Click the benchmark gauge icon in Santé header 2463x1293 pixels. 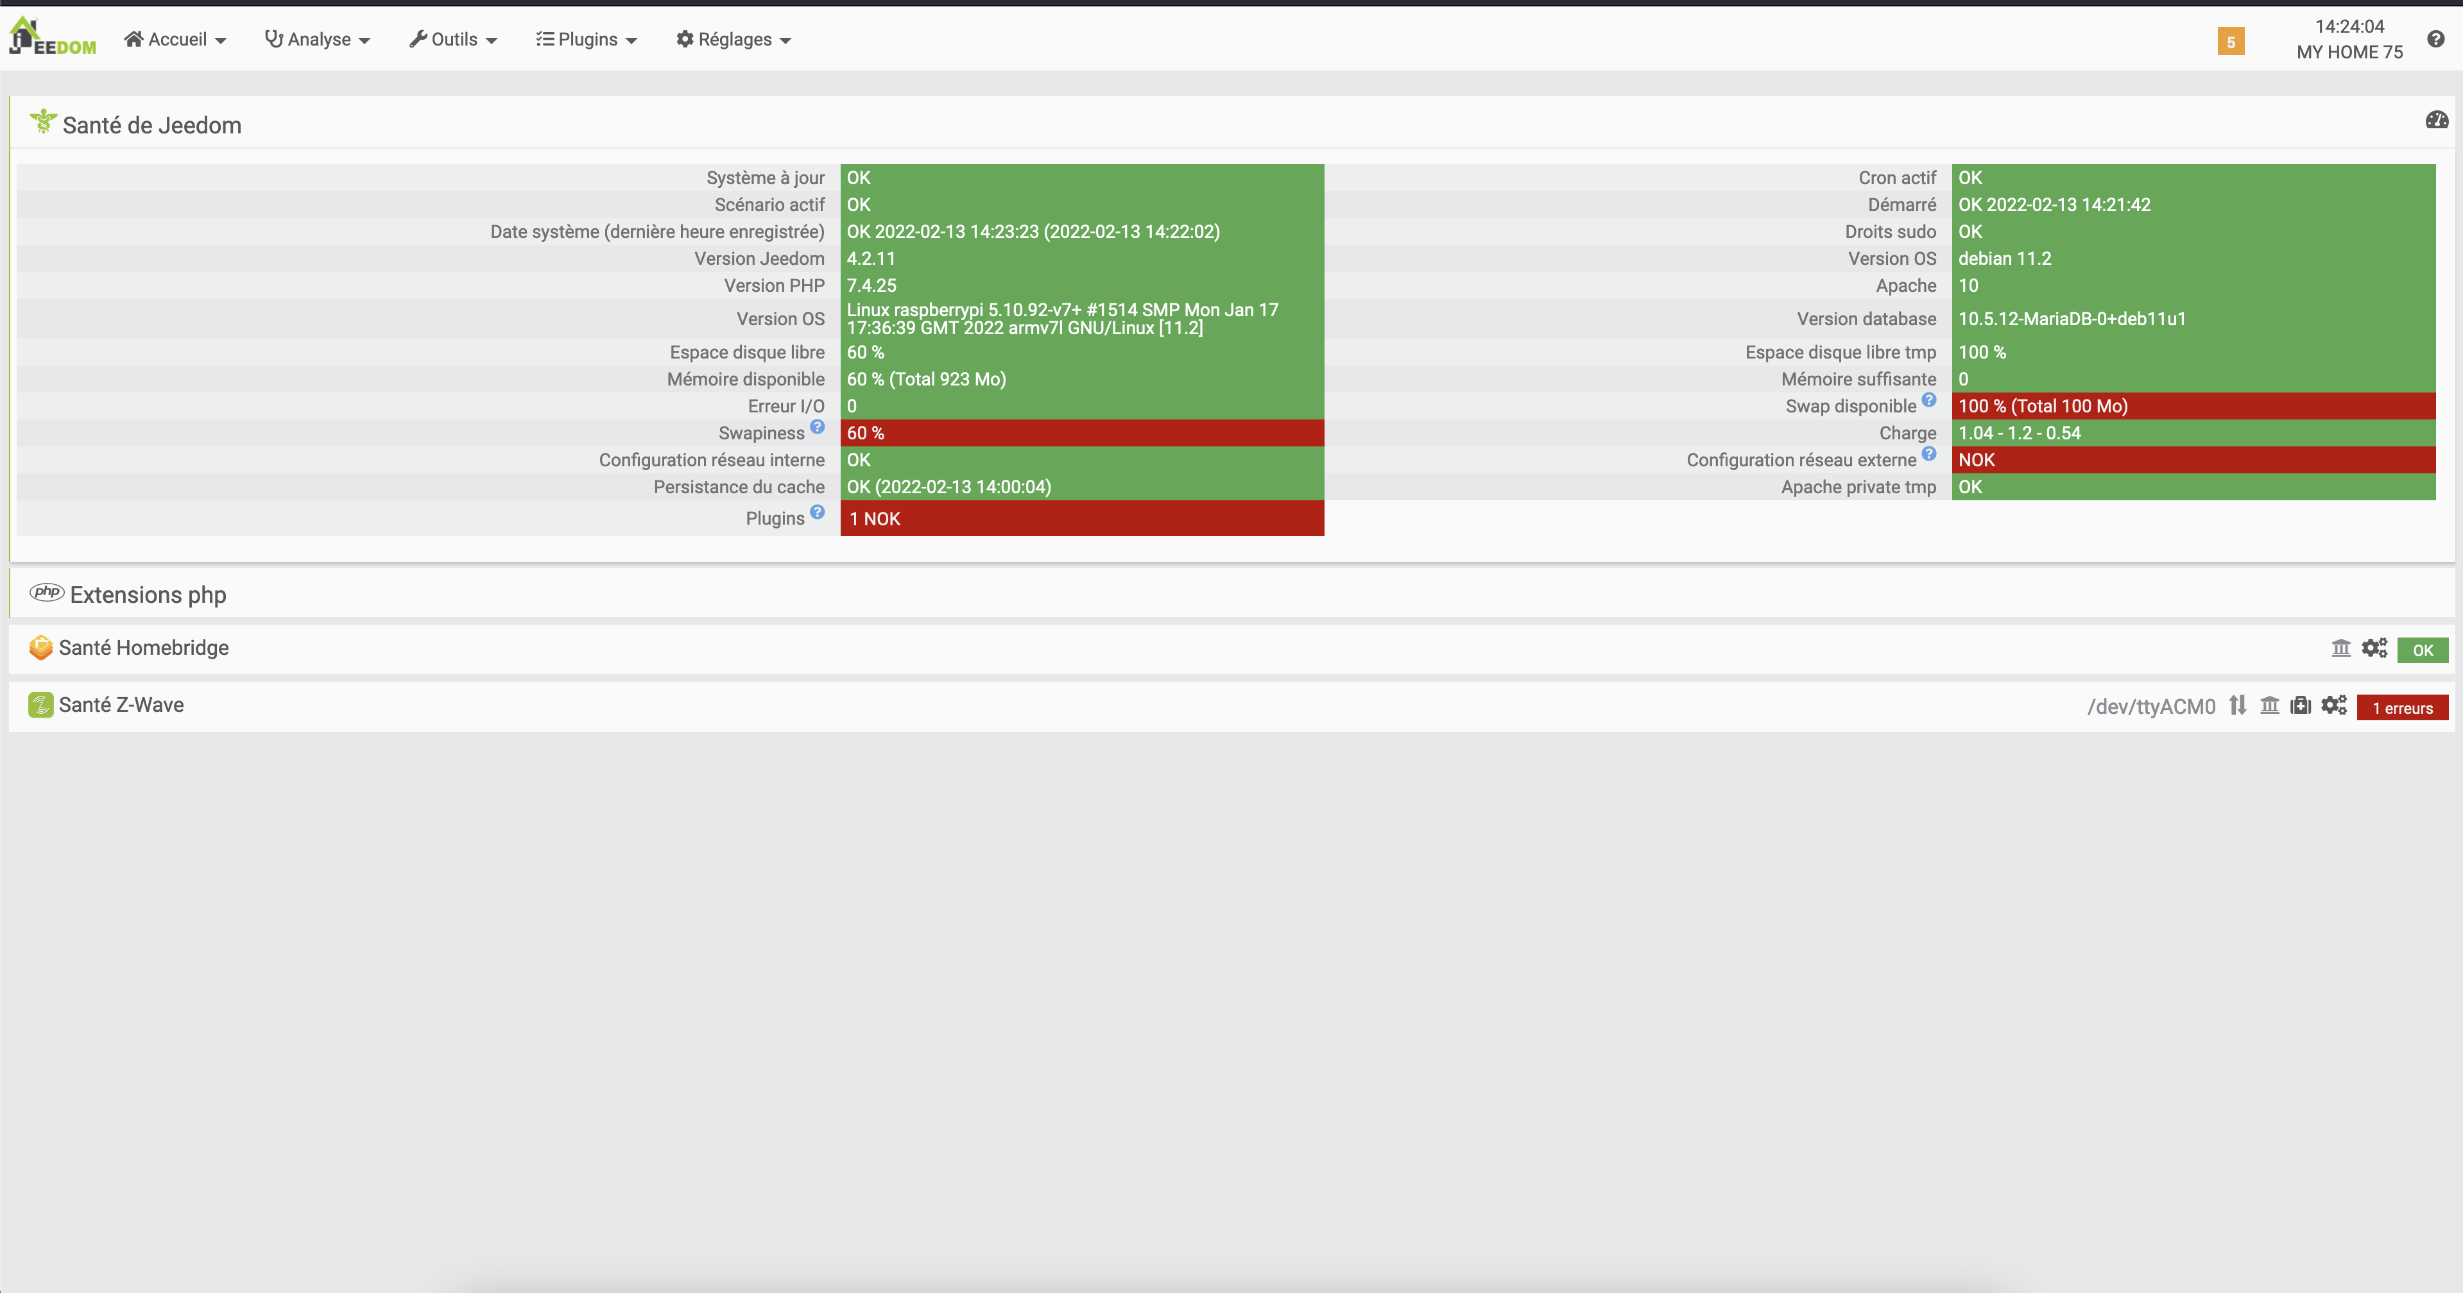tap(2436, 121)
